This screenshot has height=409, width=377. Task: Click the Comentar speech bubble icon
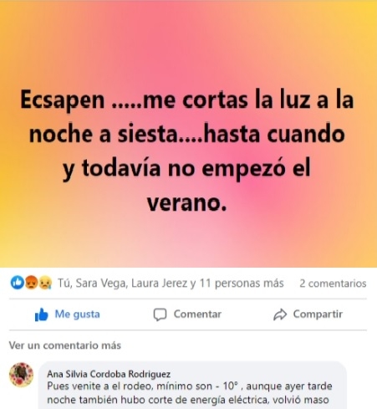[x=160, y=314]
